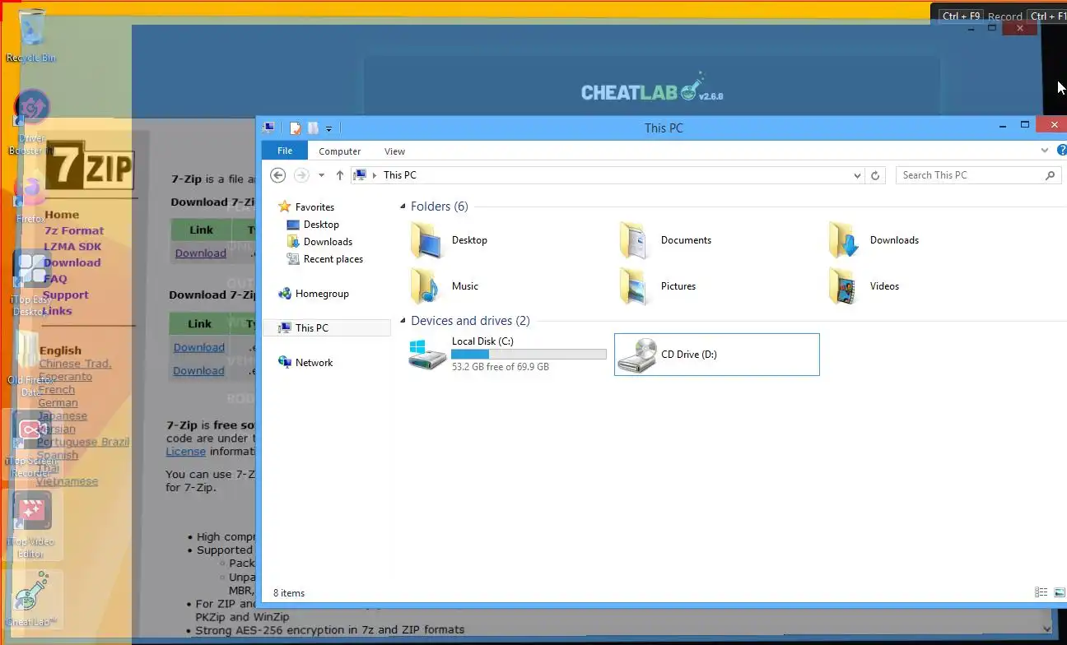Open the LZMA SDK link on 7-Zip page

coord(72,247)
